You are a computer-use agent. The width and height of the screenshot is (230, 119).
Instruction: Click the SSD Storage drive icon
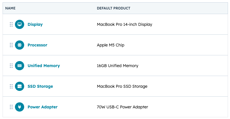click(20, 86)
